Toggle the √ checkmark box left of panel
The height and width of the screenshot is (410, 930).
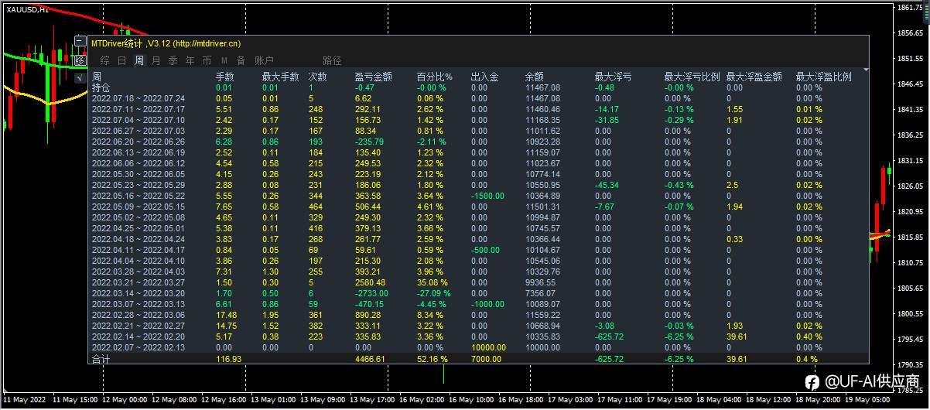coord(80,77)
